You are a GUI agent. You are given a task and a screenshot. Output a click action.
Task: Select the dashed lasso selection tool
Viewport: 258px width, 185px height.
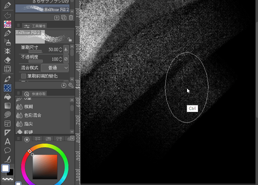(x=8, y=16)
